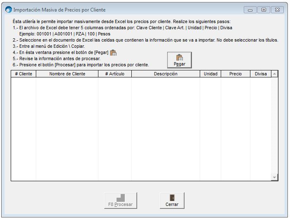Click the empty data grid area
Screen dimensions: 292x222
[141, 129]
